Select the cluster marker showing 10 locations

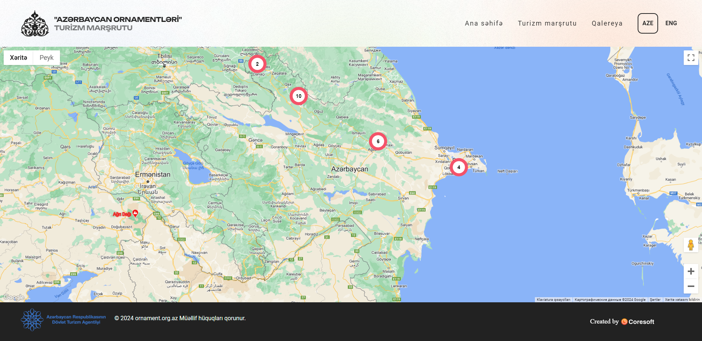[x=299, y=96]
